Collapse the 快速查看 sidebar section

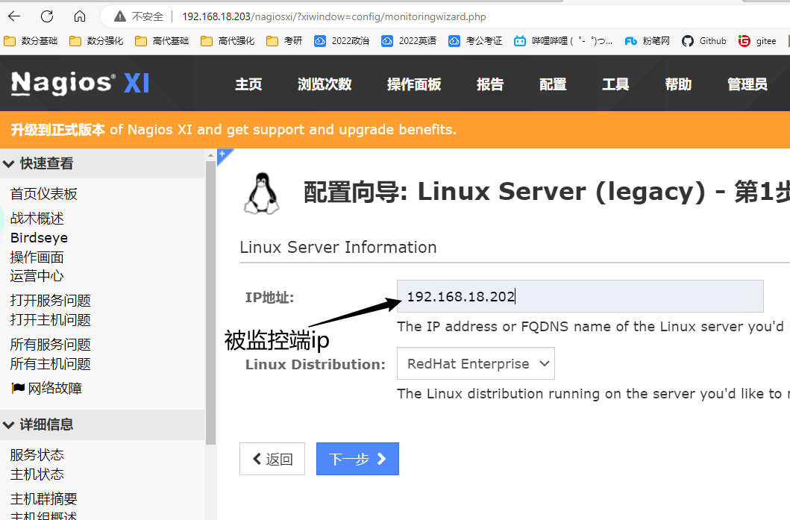[9, 163]
